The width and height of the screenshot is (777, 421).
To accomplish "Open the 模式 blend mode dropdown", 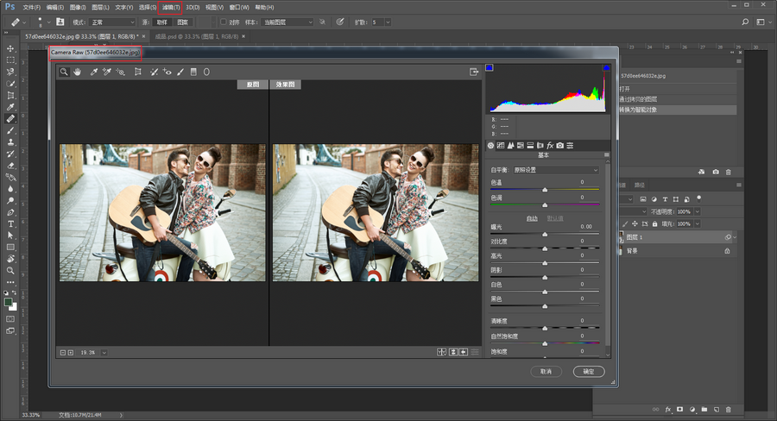I will pyautogui.click(x=114, y=22).
